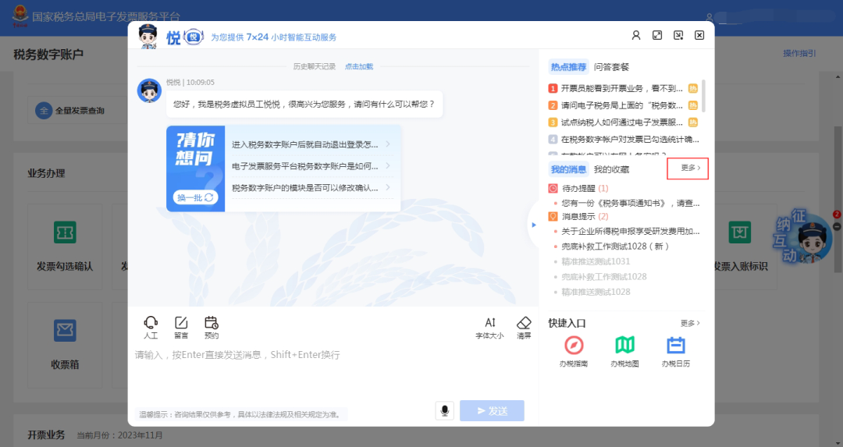
Task: Click 更多 in 快捷入口 section
Action: click(690, 323)
